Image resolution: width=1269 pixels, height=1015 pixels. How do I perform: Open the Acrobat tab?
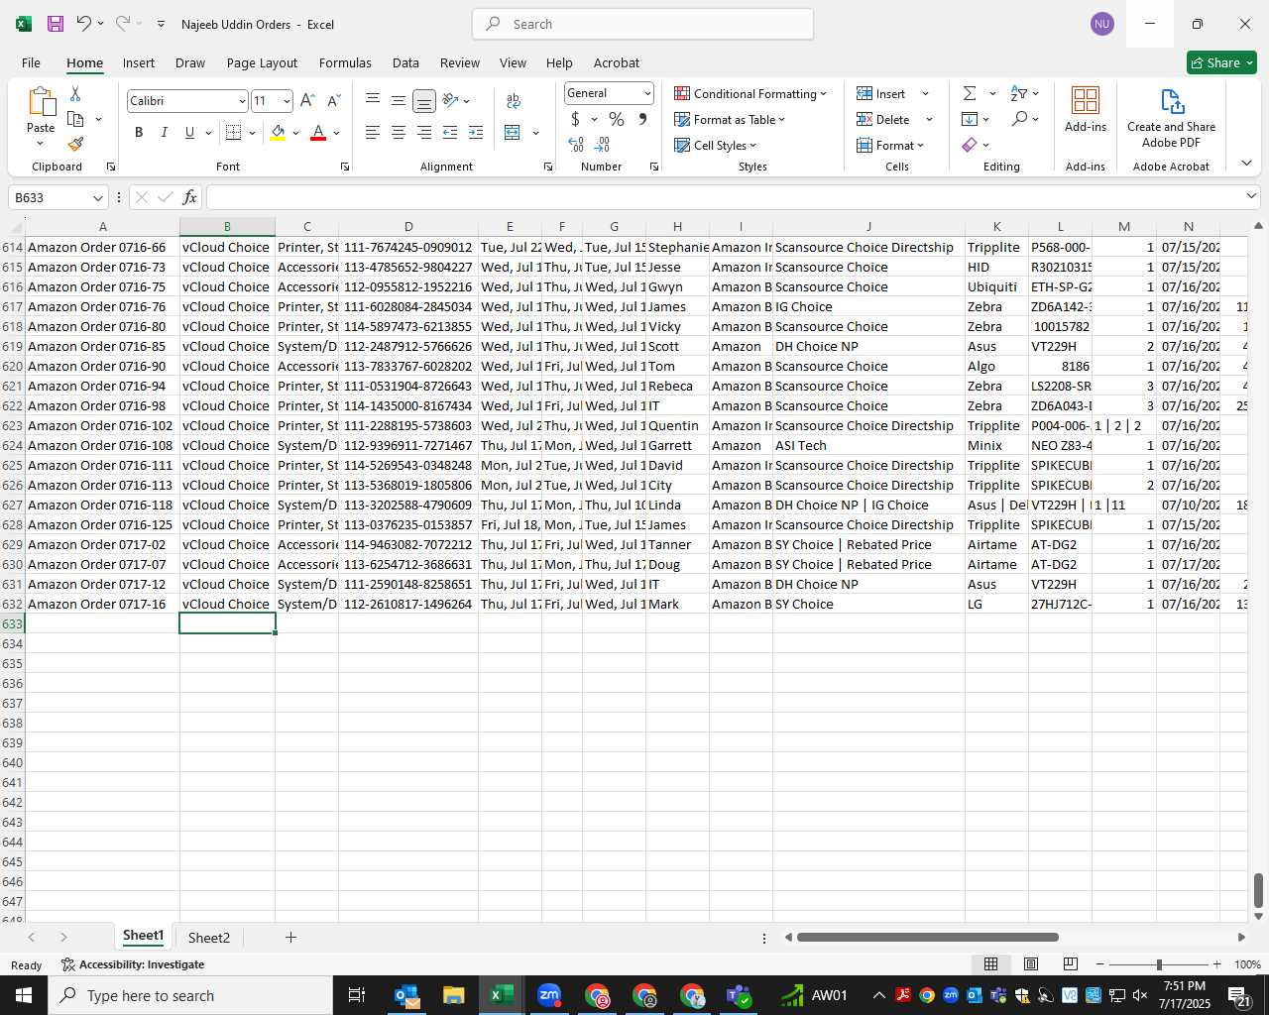(617, 62)
